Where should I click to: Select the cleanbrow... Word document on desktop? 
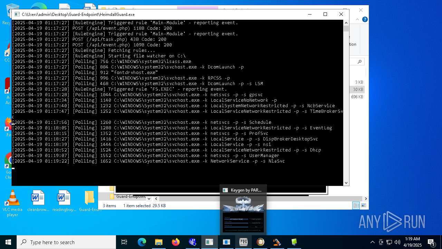click(x=38, y=201)
